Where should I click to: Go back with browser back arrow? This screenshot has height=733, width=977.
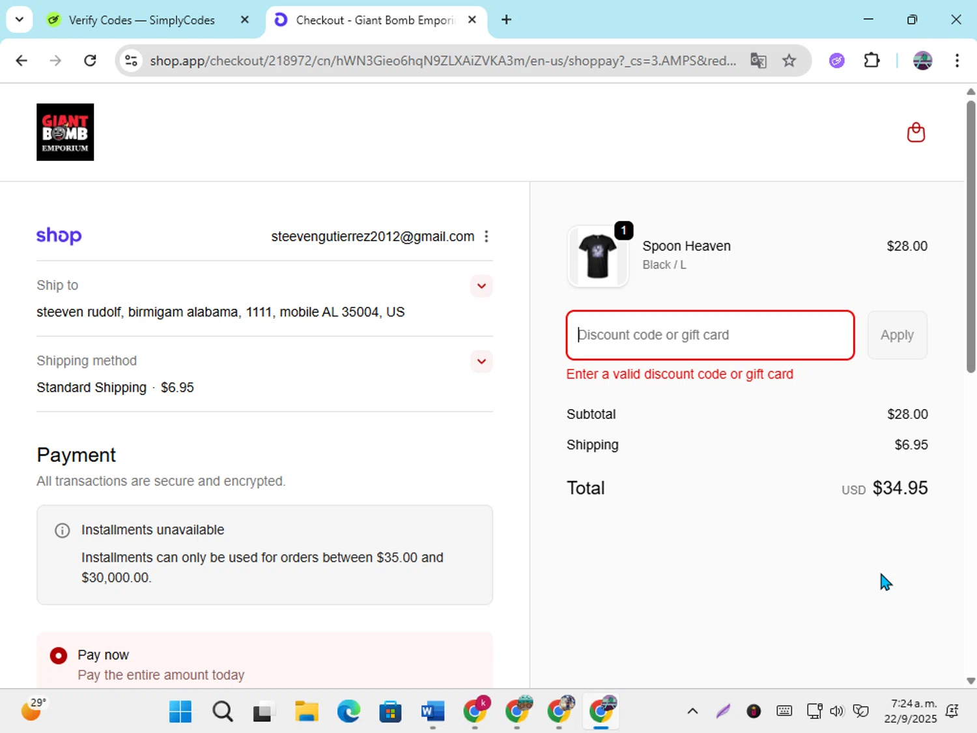pyautogui.click(x=21, y=61)
